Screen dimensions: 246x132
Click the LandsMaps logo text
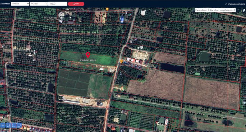point(5,4)
